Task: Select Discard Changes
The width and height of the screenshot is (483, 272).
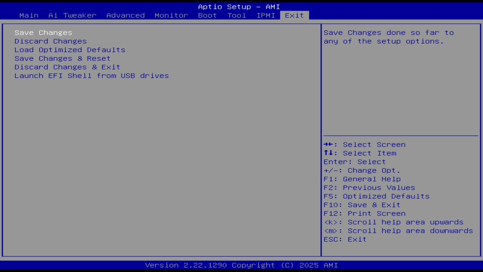Action: pos(50,41)
